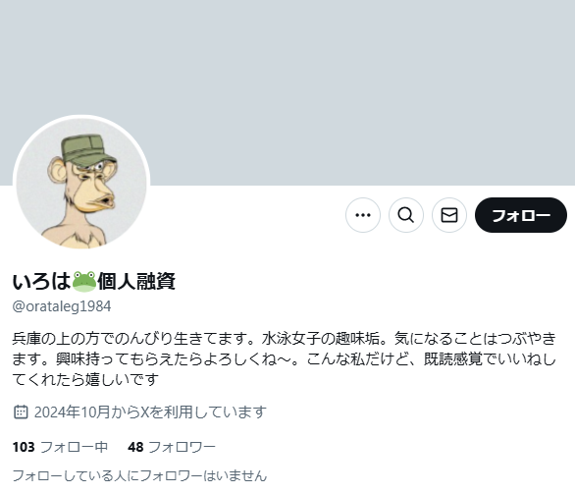Screen dimensions: 575x494
Task: Click the ape's green cap in avatar
Action: click(x=88, y=149)
